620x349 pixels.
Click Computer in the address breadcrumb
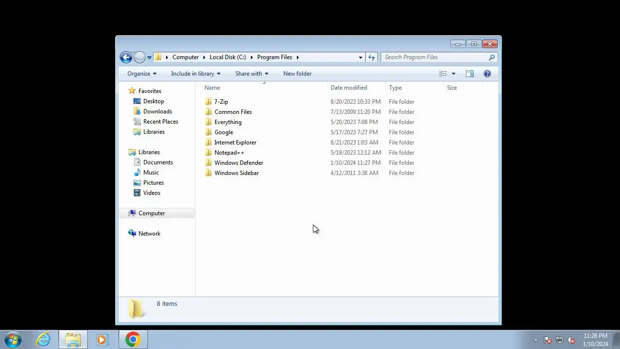tap(186, 57)
